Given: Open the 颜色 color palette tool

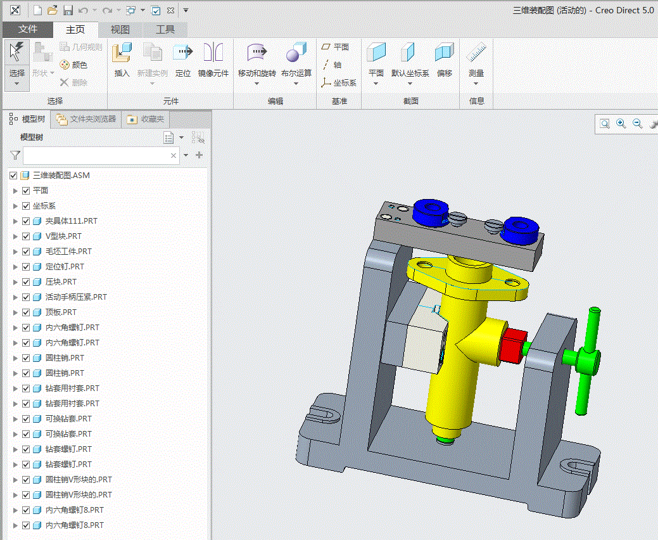Looking at the screenshot, I should pos(73,65).
